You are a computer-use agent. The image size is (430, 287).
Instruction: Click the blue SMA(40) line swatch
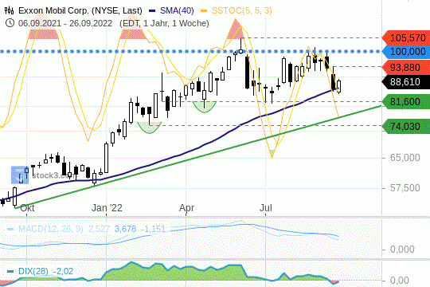tap(152, 11)
